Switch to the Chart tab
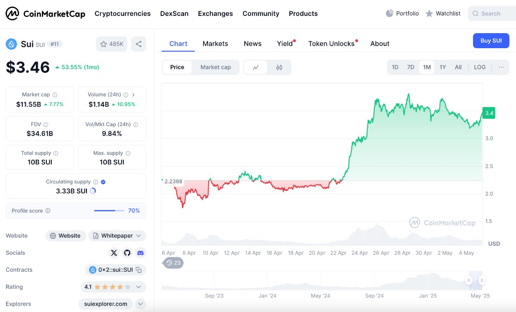 (x=178, y=44)
